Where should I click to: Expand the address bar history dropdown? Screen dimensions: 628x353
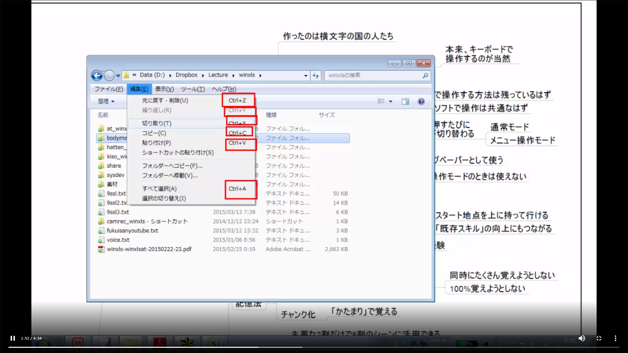(305, 76)
